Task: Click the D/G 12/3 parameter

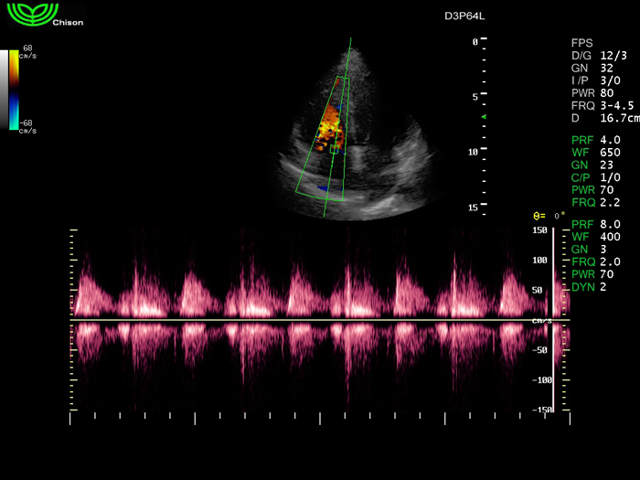Action: coord(598,56)
